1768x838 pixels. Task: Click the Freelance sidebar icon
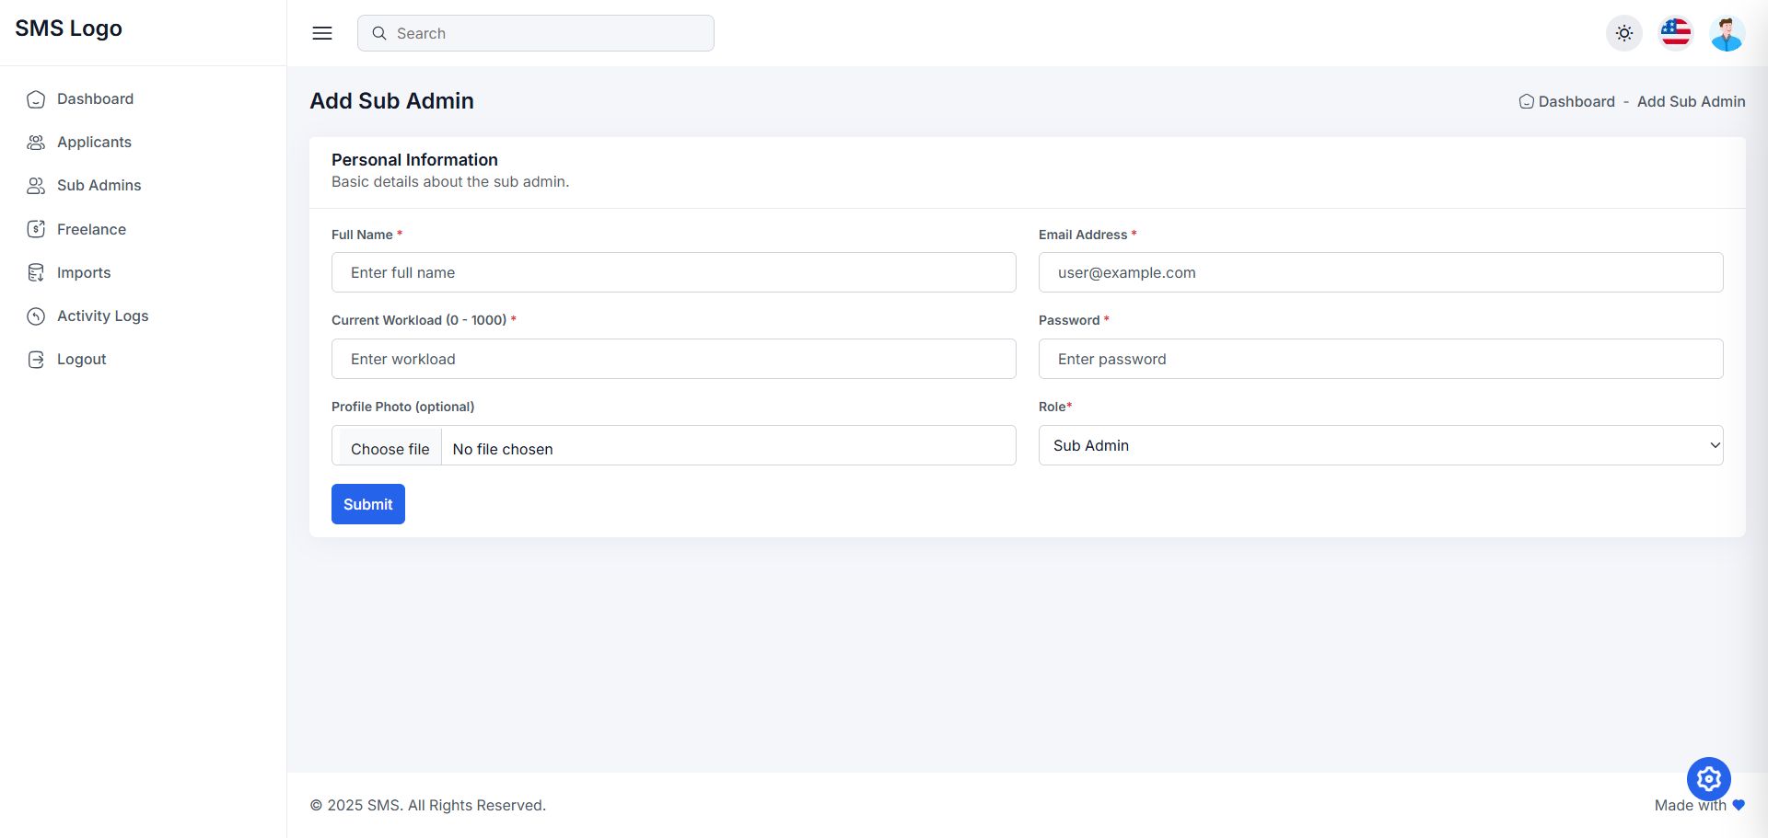pyautogui.click(x=36, y=229)
